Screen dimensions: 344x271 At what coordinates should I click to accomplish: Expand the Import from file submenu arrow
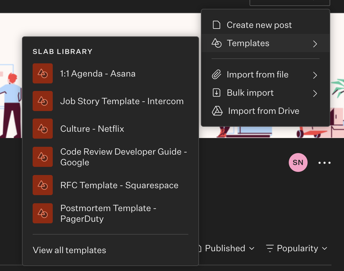tap(315, 75)
